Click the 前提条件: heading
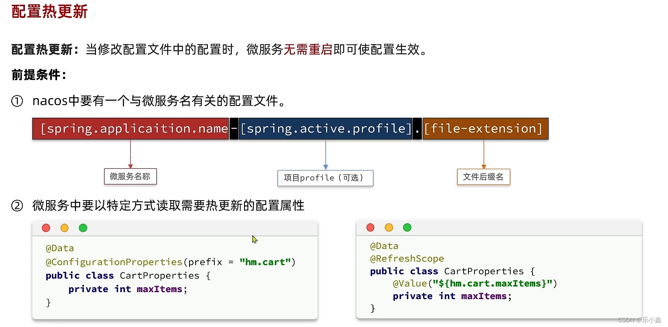This screenshot has height=327, width=668. (39, 75)
